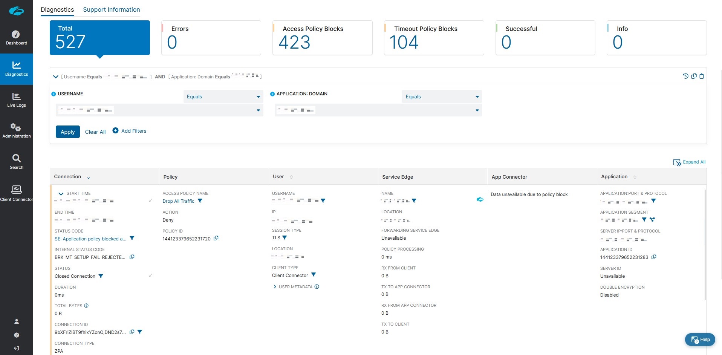Filter by the Connection ID
This screenshot has width=722, height=355.
coord(140,332)
